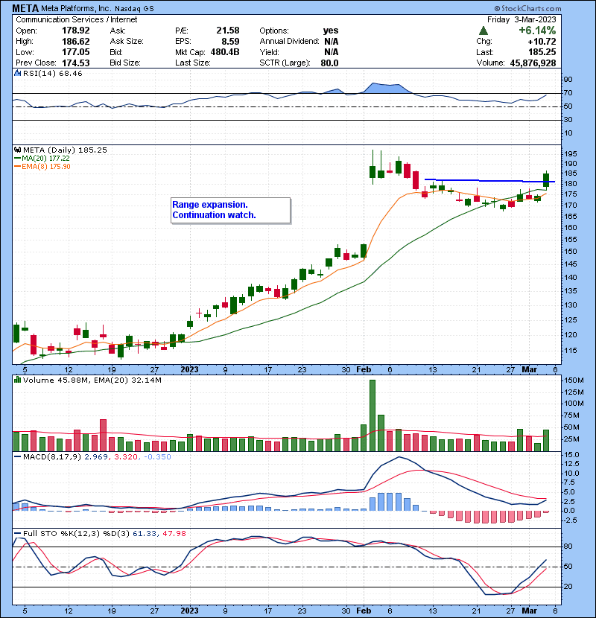596x618 pixels.
Task: Click the Range expansion. Continuation watch. annotation
Action: (x=231, y=210)
